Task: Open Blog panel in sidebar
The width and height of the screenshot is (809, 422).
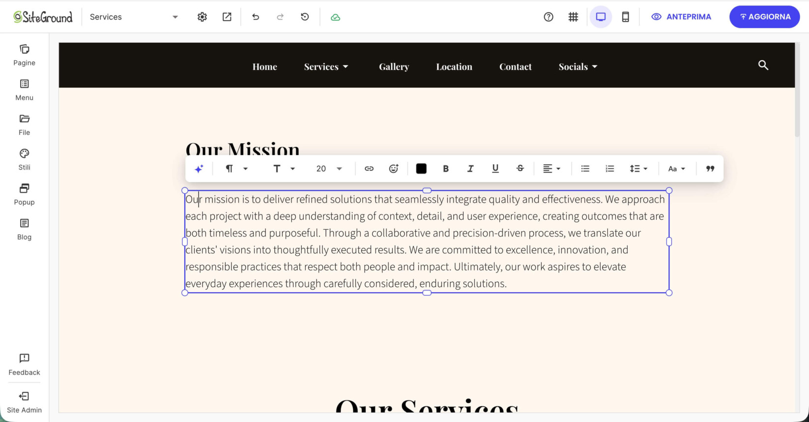Action: click(24, 230)
